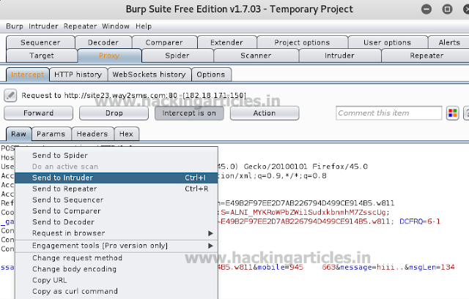Switch to the Decoder tab

[103, 42]
